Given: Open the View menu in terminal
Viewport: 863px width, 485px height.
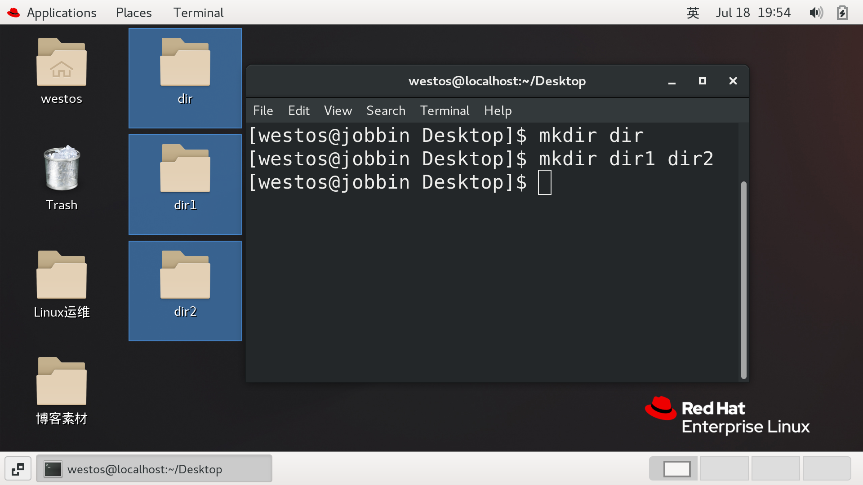Looking at the screenshot, I should pos(338,110).
